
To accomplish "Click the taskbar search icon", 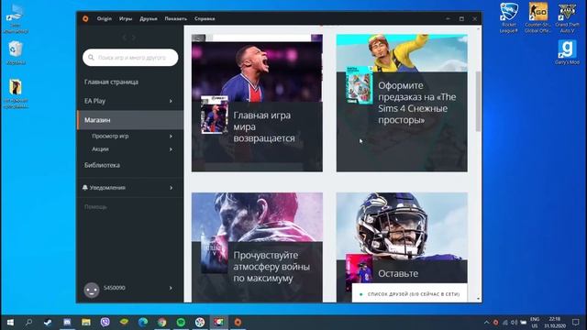I will click(x=28, y=322).
